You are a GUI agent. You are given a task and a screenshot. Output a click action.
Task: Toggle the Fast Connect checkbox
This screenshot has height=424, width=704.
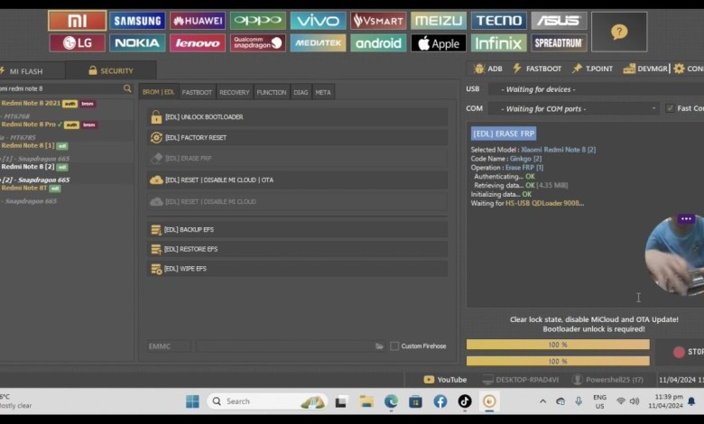pos(669,108)
